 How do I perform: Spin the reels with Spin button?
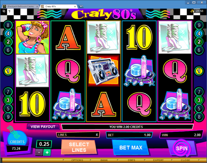pyautogui.click(x=182, y=148)
